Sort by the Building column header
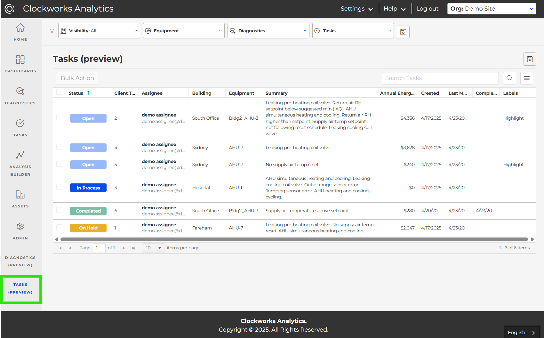This screenshot has width=544, height=338. [x=202, y=93]
